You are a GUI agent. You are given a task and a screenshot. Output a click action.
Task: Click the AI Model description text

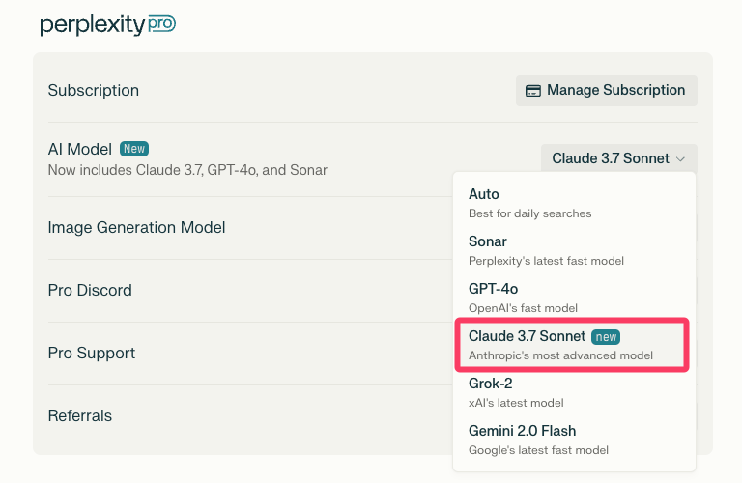click(x=187, y=170)
